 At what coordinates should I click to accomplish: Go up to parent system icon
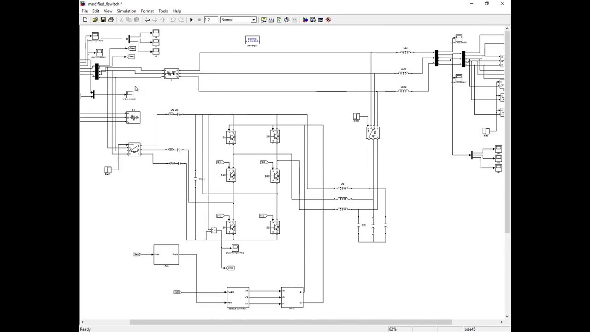tap(162, 20)
